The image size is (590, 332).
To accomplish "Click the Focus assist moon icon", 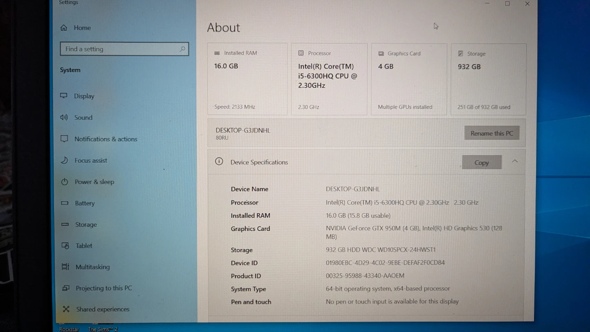I will 64,160.
